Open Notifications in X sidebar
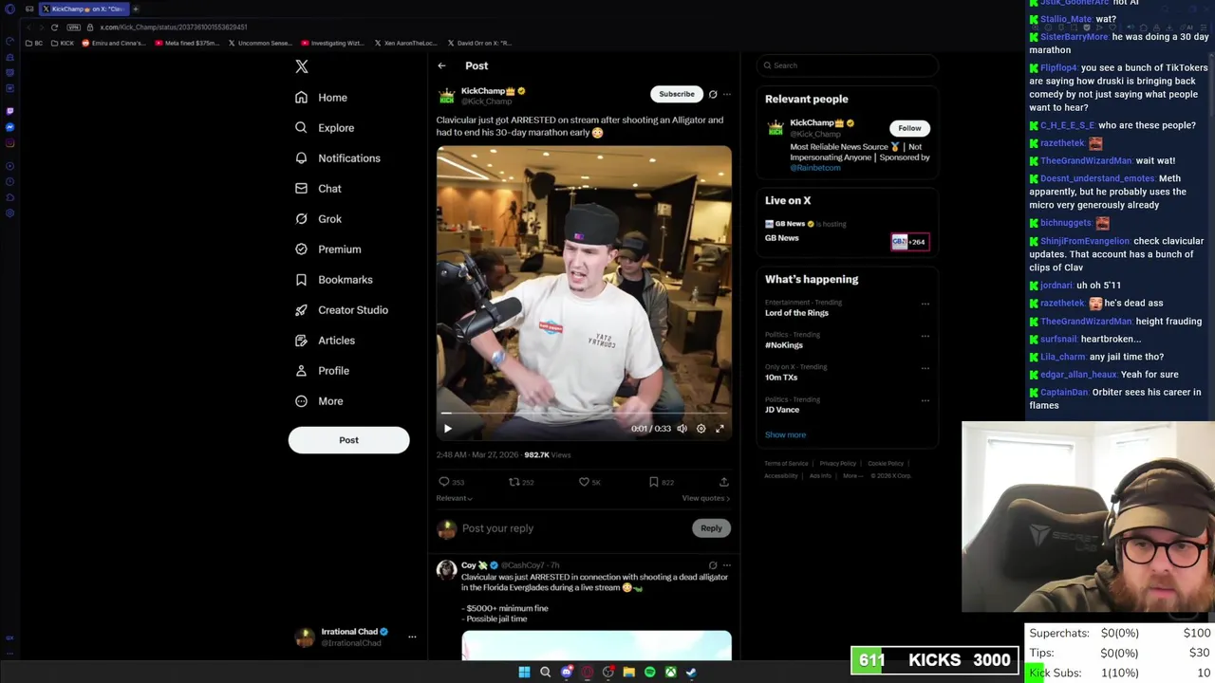Viewport: 1215px width, 683px height. [337, 158]
